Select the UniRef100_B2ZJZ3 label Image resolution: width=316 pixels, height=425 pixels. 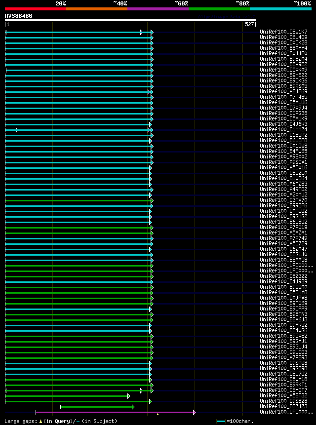coord(283,406)
